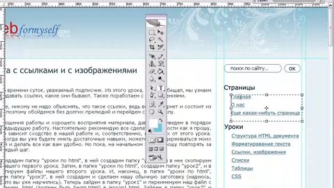Switch to Quick Mask mode
334x188 pixels.
(160, 140)
